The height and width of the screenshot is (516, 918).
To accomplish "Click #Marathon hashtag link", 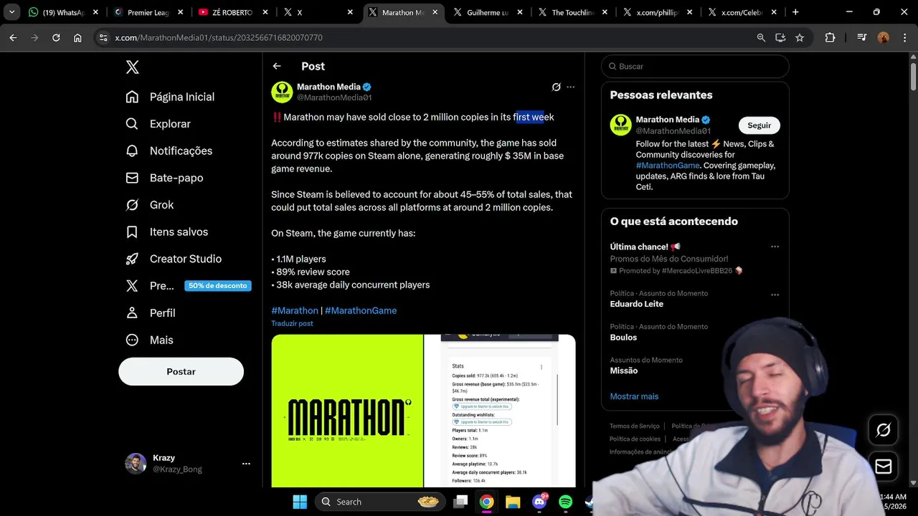I will coord(295,310).
